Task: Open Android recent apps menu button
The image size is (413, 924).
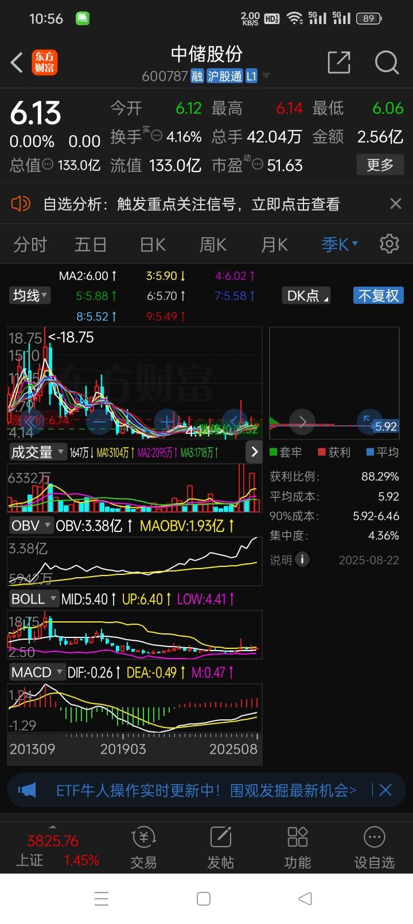Action: [x=102, y=898]
